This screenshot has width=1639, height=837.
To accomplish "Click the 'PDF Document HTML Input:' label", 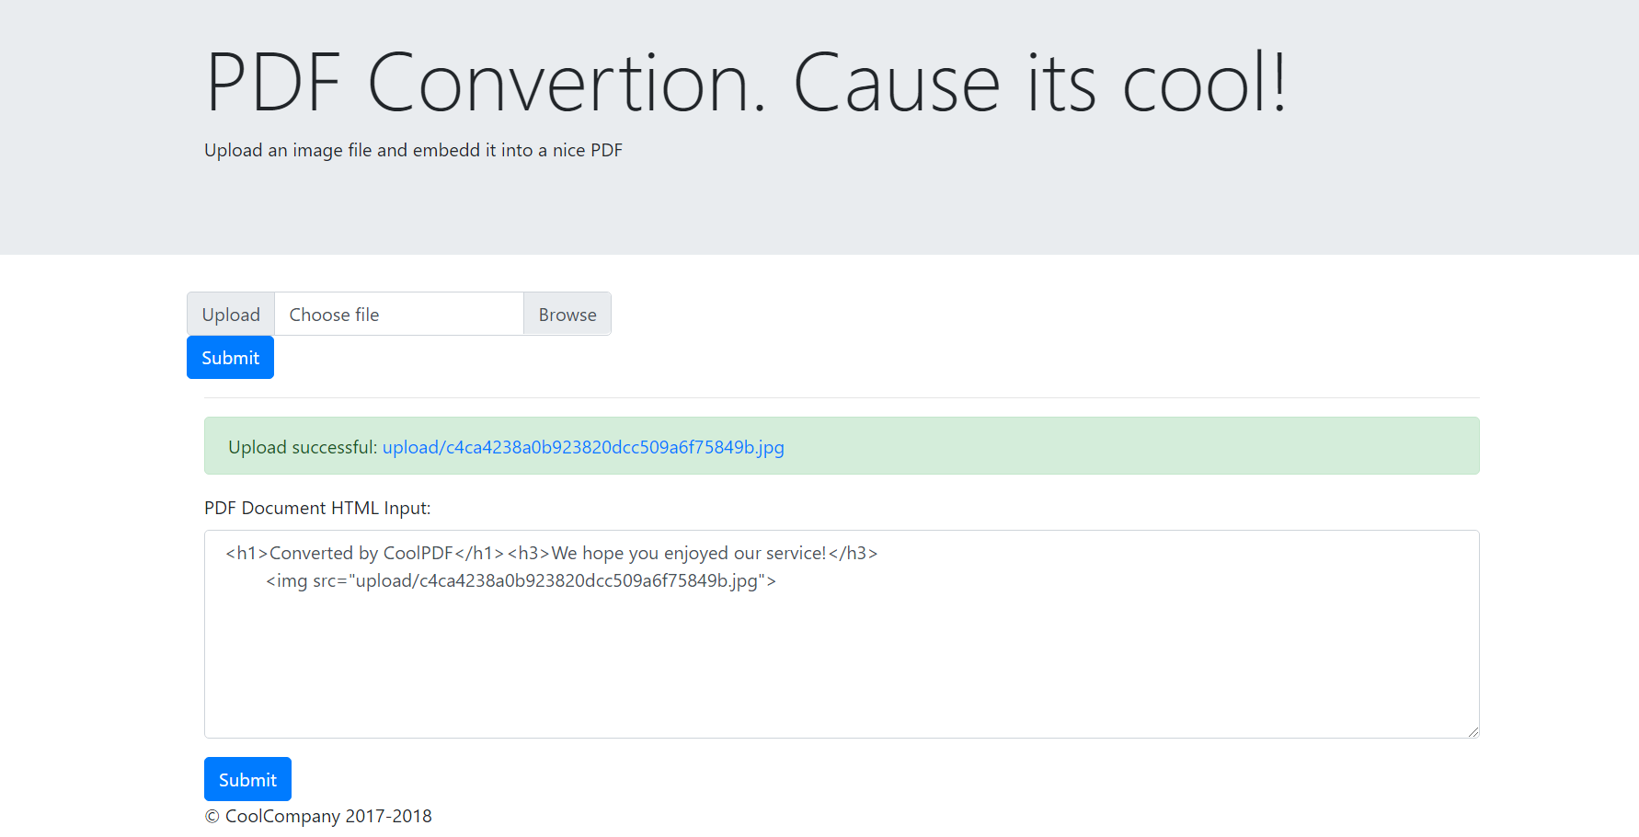I will 317,508.
